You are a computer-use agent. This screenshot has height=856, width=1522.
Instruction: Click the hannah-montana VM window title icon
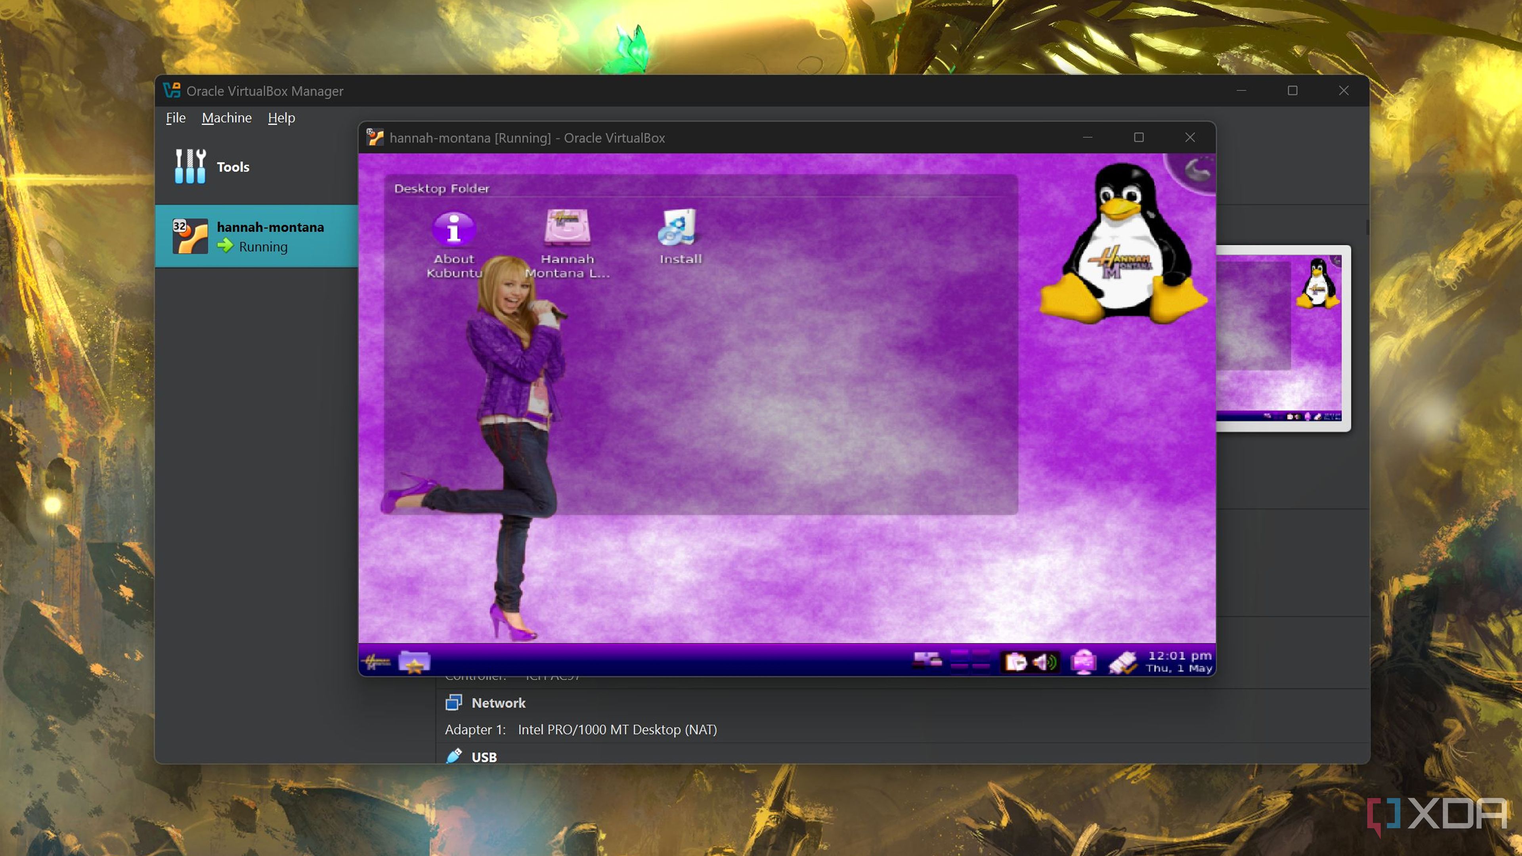(x=375, y=137)
